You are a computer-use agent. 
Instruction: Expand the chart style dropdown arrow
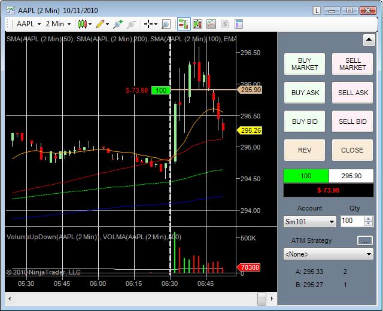pos(90,24)
